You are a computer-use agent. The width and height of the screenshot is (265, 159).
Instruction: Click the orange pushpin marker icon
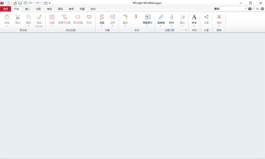136,17
